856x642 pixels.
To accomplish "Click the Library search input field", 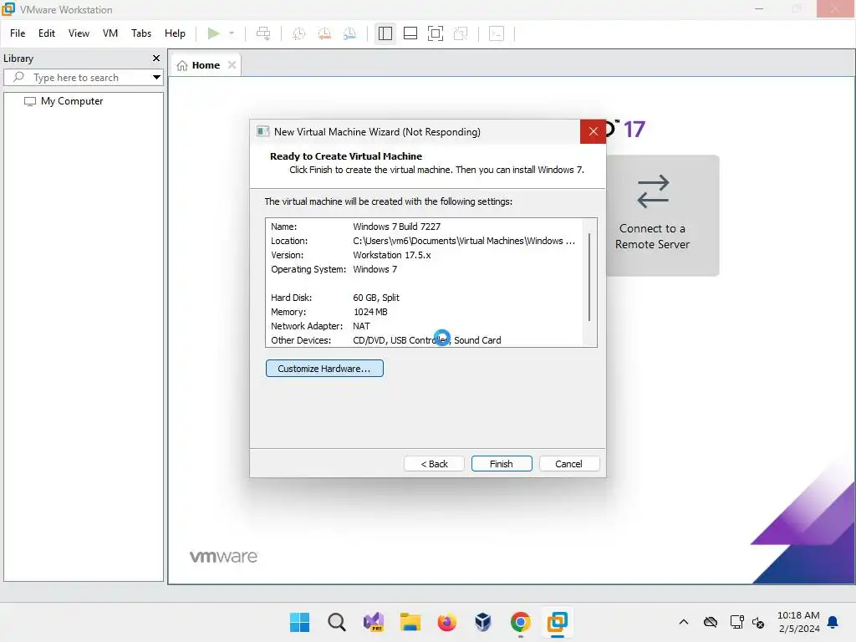I will point(82,78).
